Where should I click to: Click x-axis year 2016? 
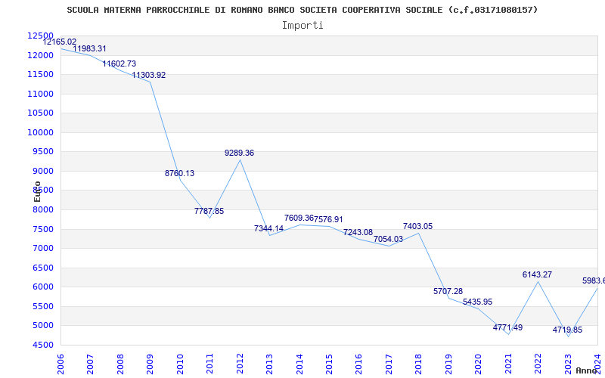pyautogui.click(x=358, y=364)
